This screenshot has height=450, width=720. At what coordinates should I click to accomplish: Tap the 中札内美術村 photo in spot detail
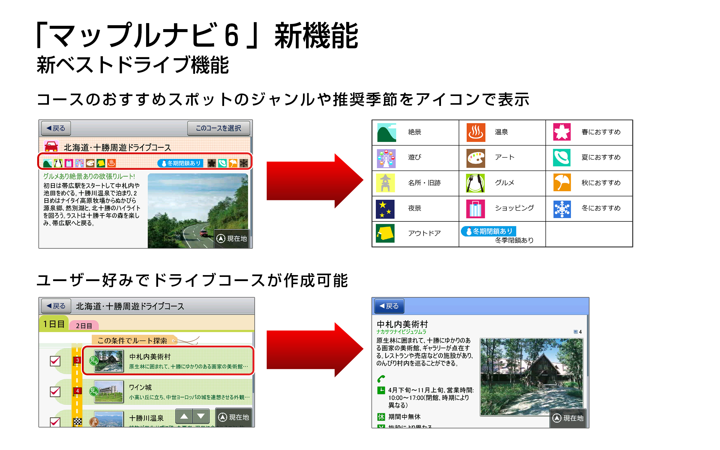531,377
